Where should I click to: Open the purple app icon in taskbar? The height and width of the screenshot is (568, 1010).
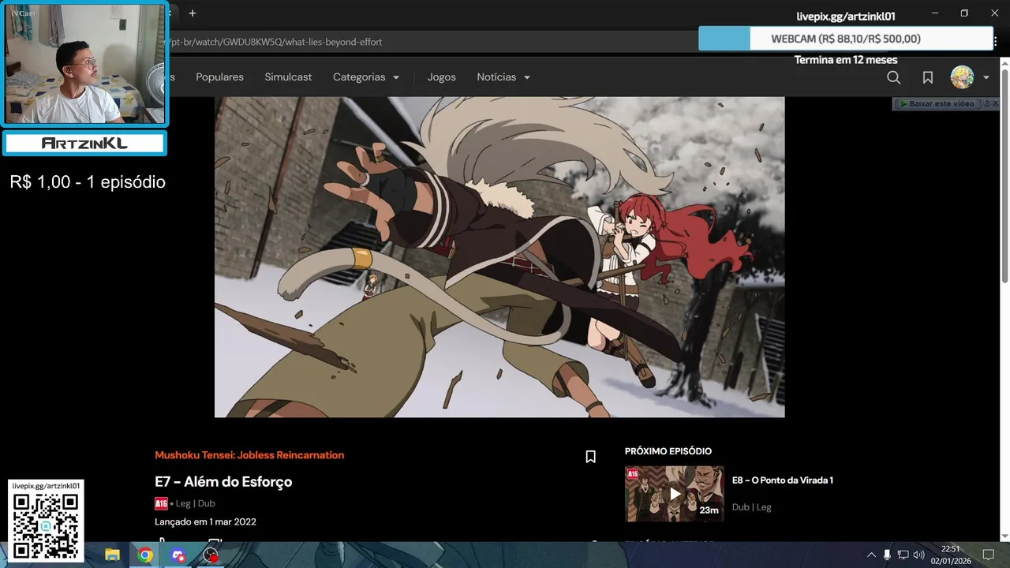[178, 555]
